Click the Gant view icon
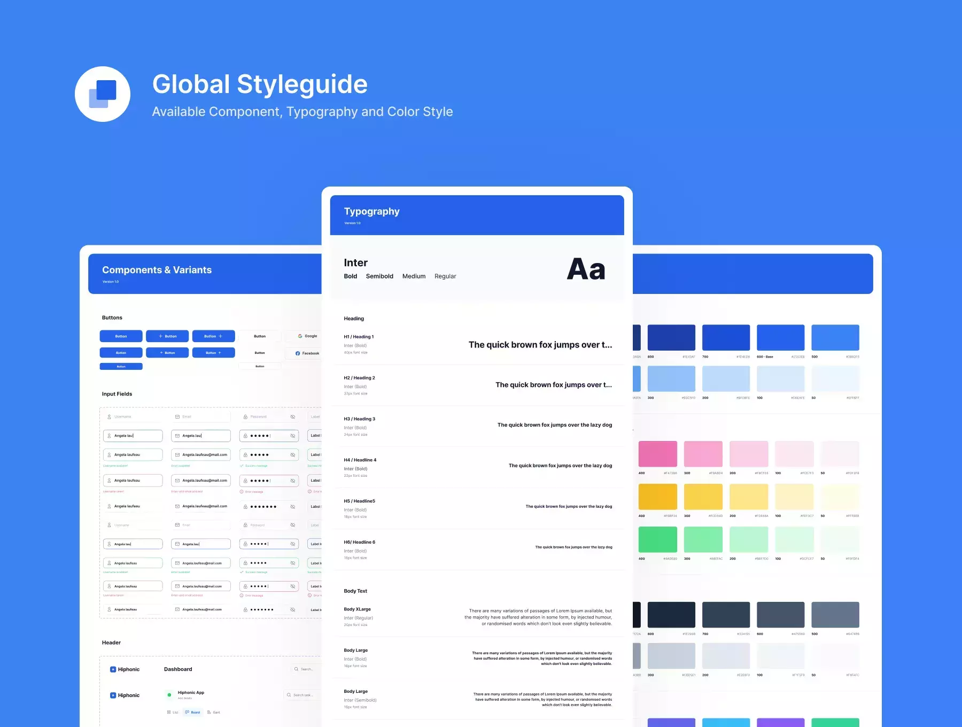Image resolution: width=962 pixels, height=727 pixels. click(209, 713)
